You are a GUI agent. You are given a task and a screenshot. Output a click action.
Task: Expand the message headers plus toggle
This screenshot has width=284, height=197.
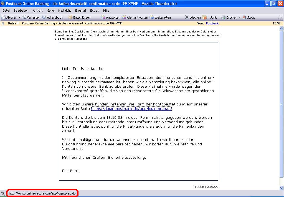point(3,24)
